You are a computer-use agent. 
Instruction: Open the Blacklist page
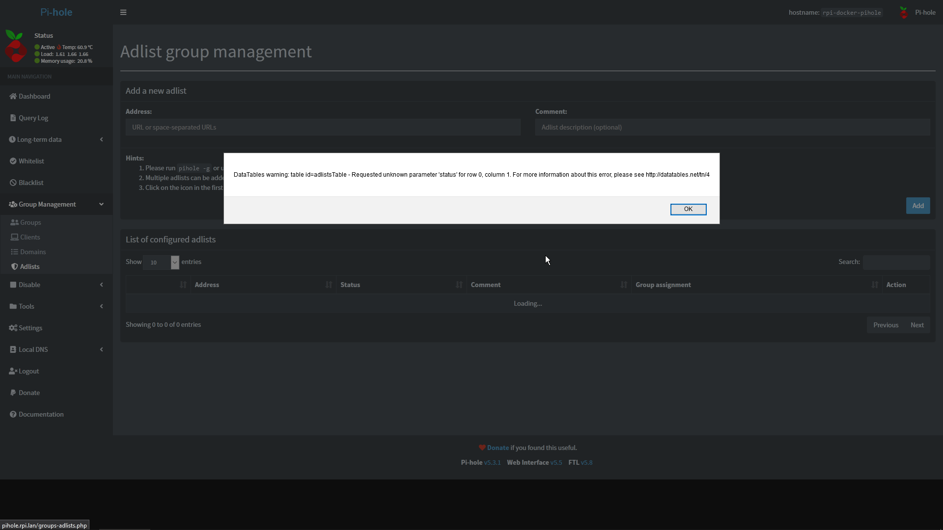click(x=31, y=182)
